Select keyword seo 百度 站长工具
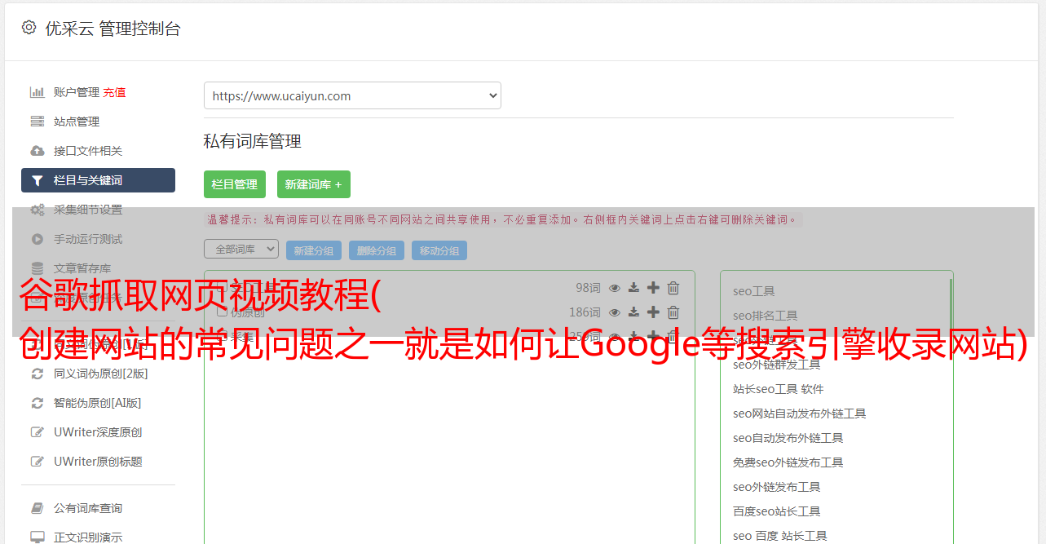This screenshot has height=544, width=1046. click(780, 536)
